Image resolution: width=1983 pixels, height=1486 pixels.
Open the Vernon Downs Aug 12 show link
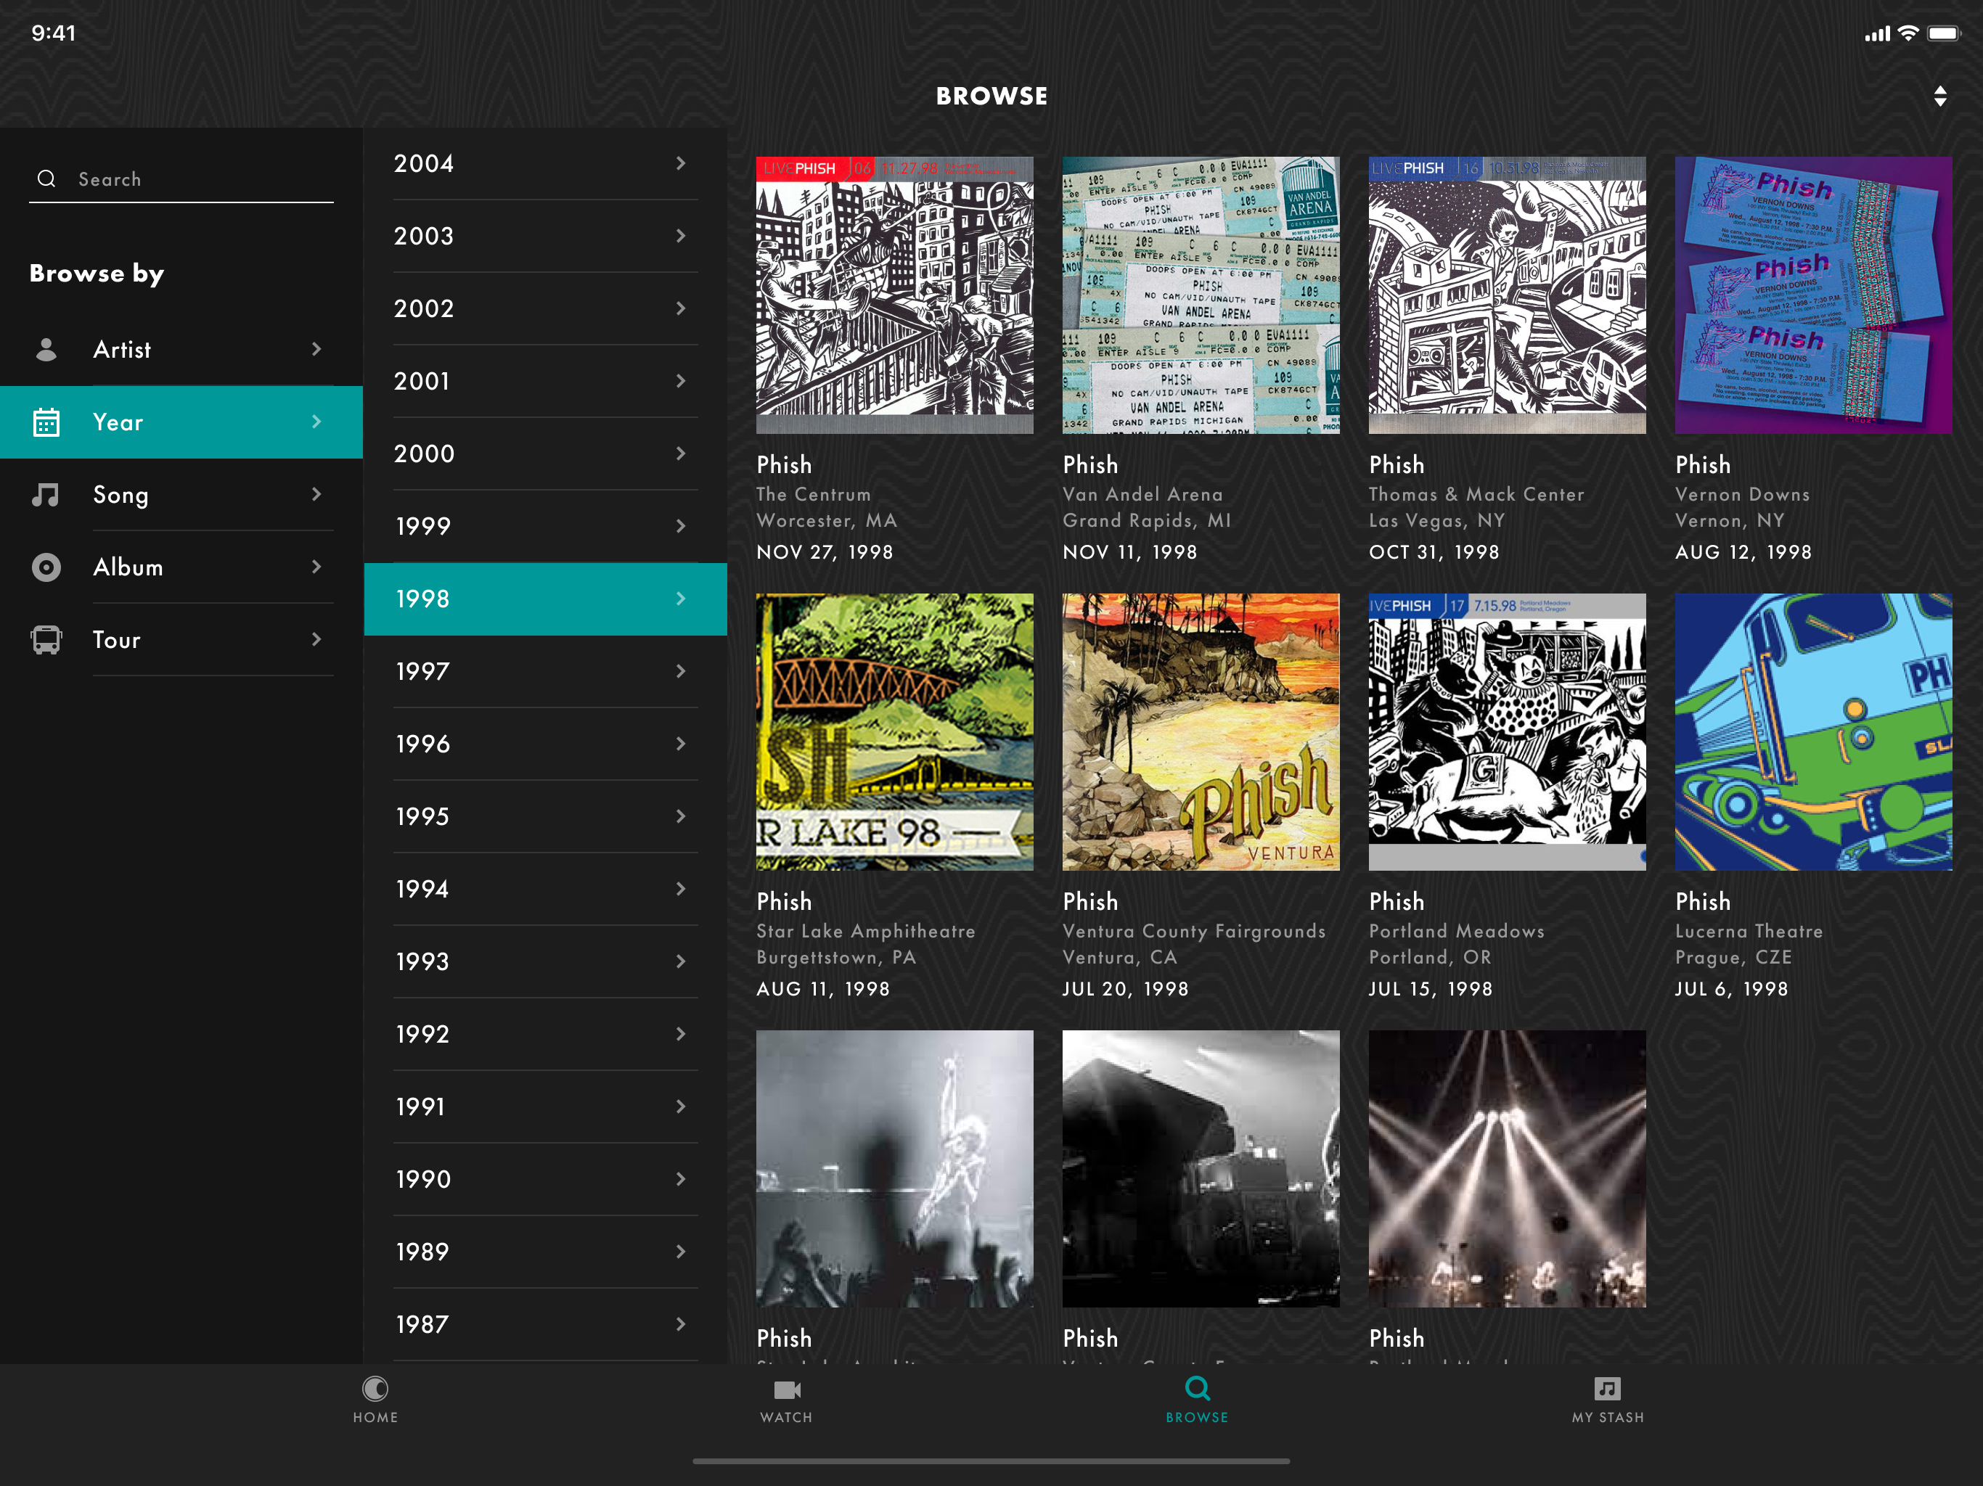point(1742,495)
